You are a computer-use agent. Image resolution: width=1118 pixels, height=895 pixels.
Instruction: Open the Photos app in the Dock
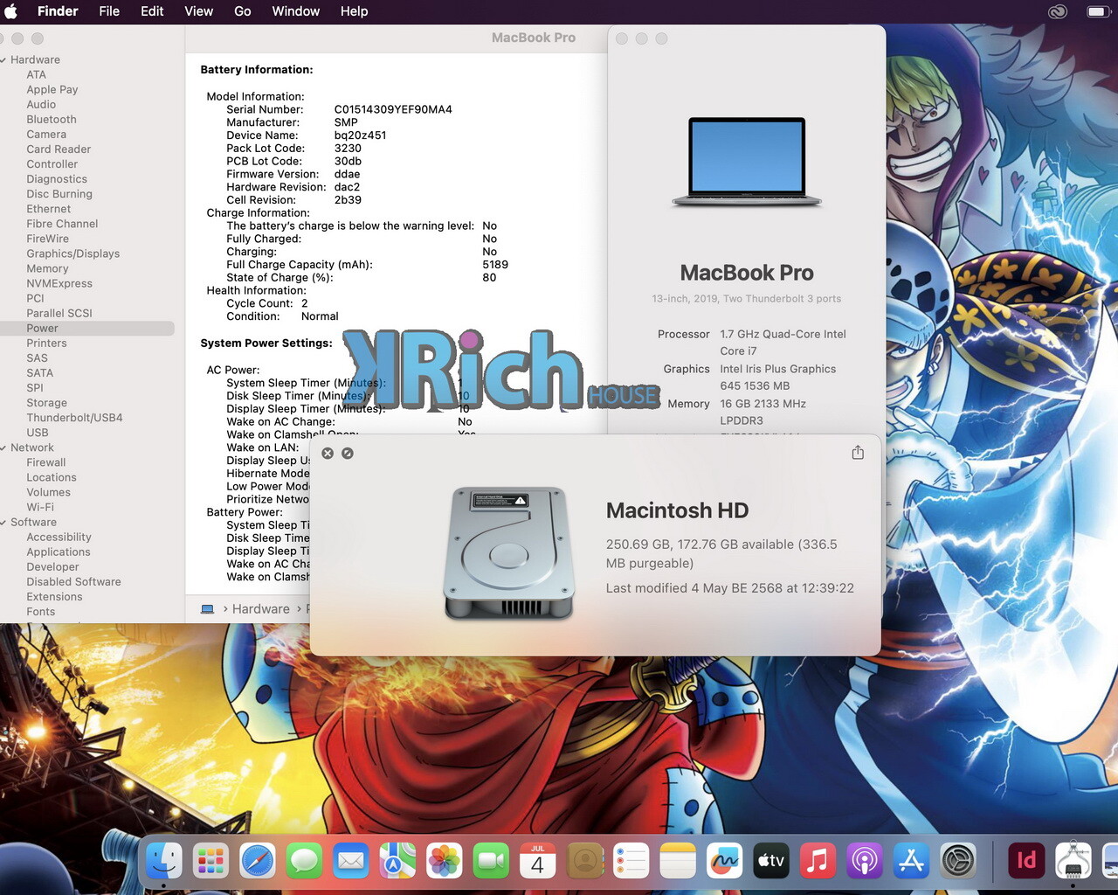445,862
